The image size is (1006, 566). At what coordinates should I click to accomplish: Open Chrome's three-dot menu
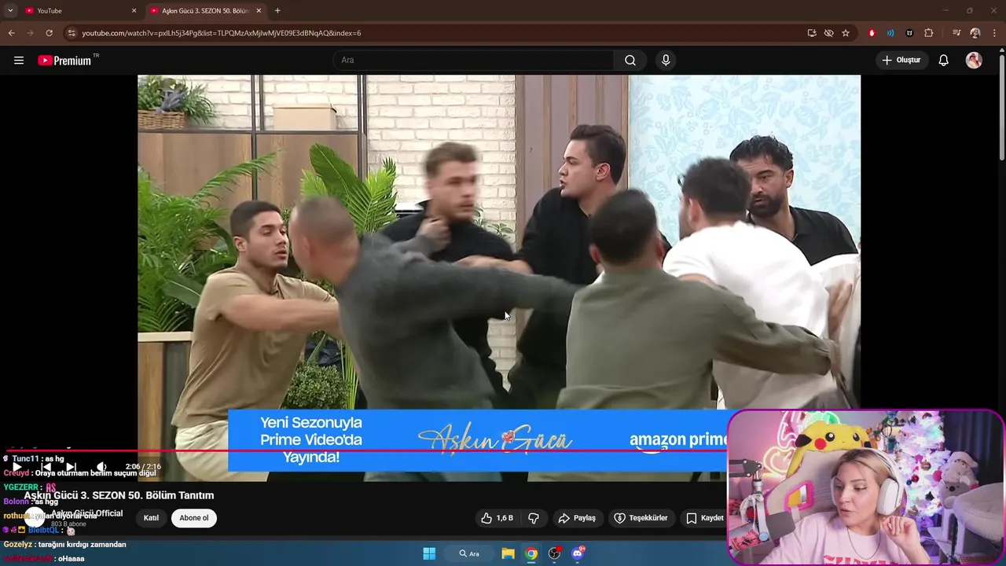click(x=993, y=33)
